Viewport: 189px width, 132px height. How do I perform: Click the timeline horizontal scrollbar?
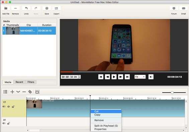tap(34, 130)
